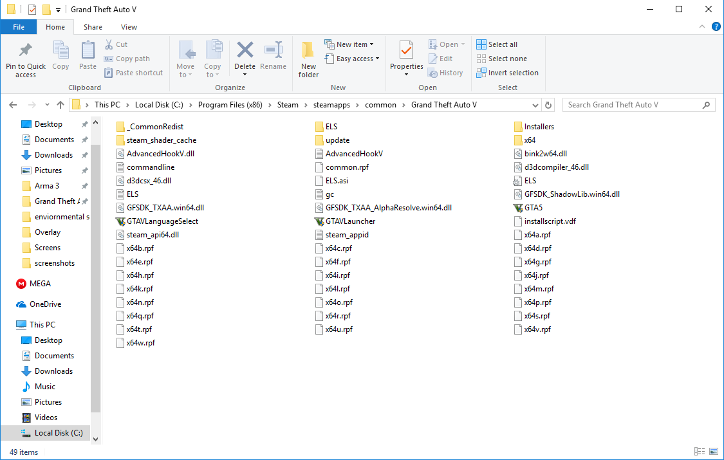Select the x64w.rpf file
This screenshot has width=724, height=460.
coord(136,343)
